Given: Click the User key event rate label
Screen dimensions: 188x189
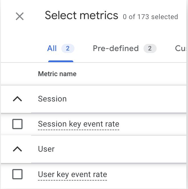Looking at the screenshot, I should pyautogui.click(x=72, y=174).
